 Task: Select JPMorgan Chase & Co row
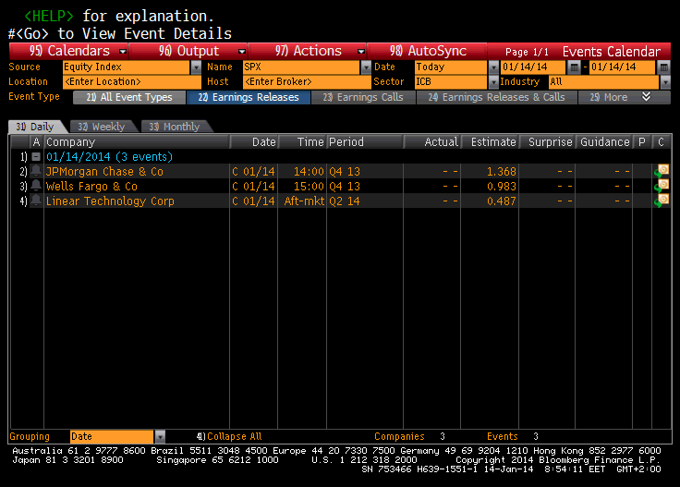coord(340,171)
